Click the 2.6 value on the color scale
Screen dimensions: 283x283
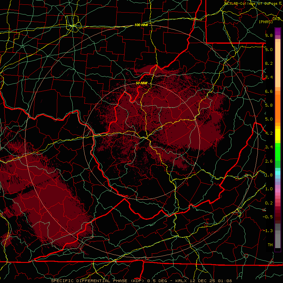coord(269,161)
